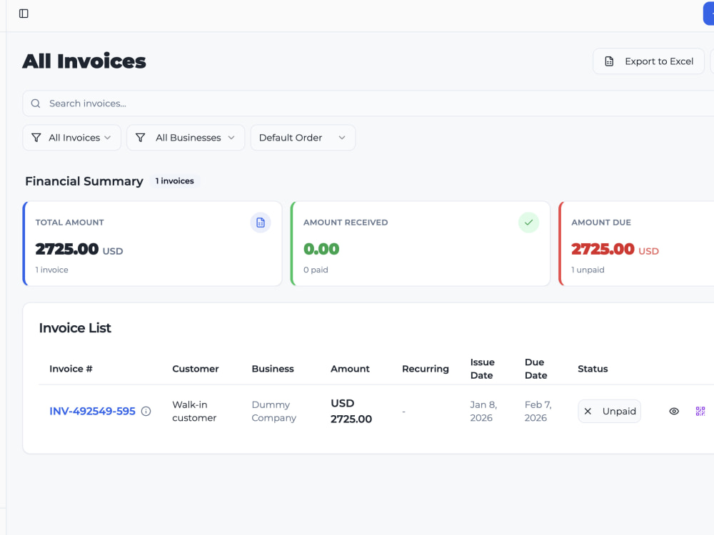Open the QR code icon for invoice
The width and height of the screenshot is (714, 535).
700,412
